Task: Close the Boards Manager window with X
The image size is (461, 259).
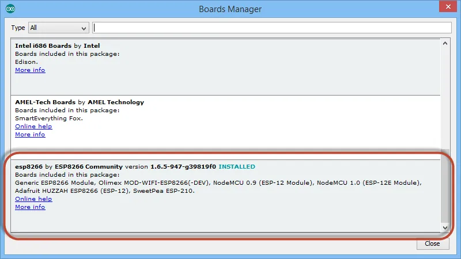Action: (x=448, y=6)
